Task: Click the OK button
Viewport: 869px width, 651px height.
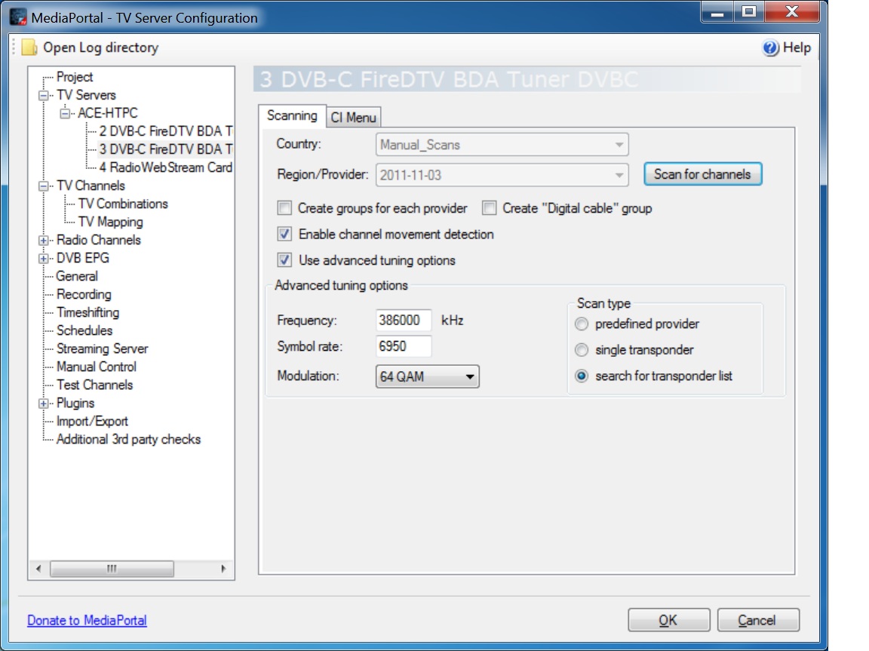Action: pyautogui.click(x=669, y=620)
